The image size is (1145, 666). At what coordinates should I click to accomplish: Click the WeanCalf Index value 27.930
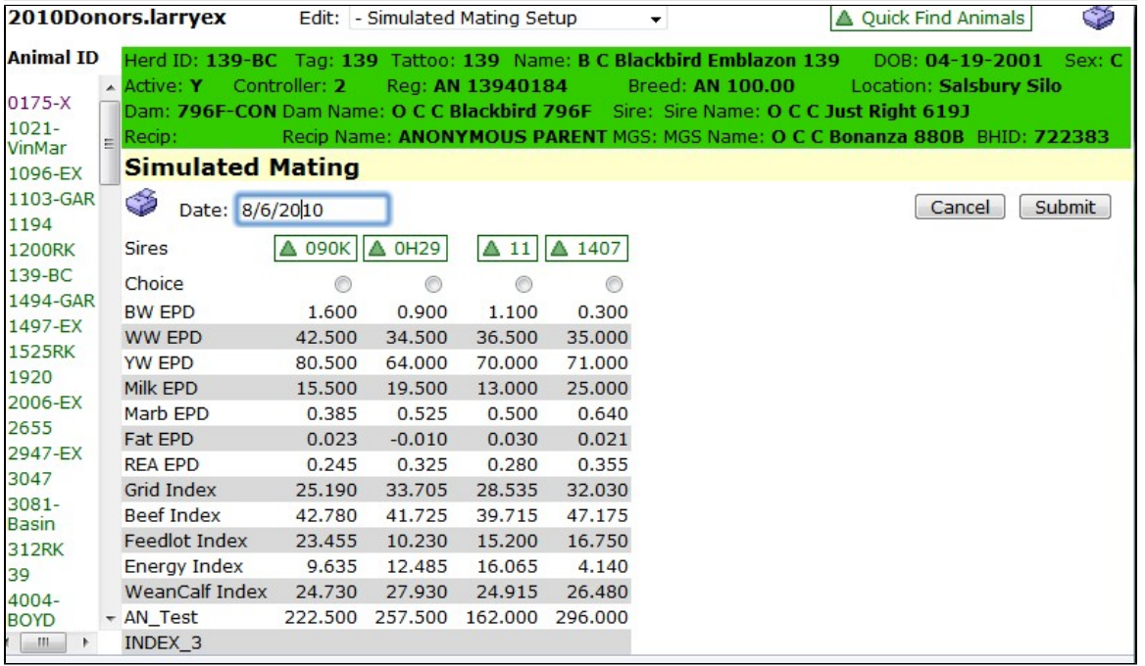(x=417, y=593)
